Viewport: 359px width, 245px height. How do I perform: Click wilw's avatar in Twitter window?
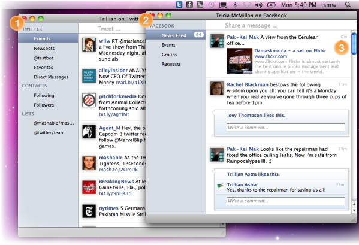89,44
